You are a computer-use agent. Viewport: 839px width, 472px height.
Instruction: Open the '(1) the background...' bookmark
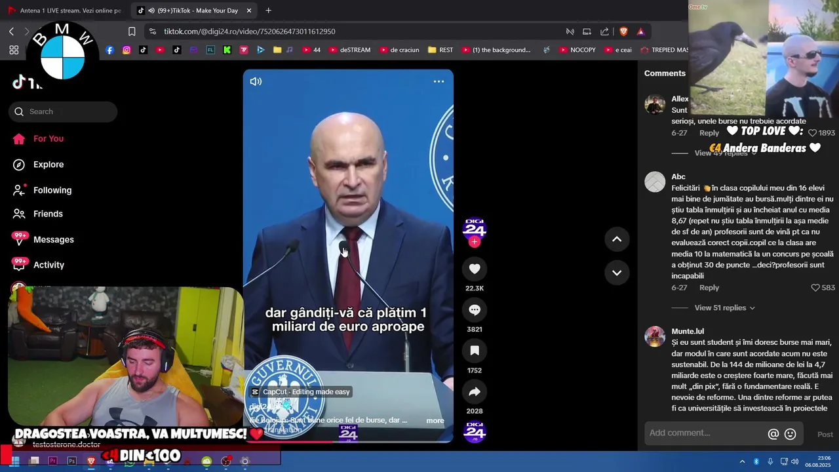496,50
